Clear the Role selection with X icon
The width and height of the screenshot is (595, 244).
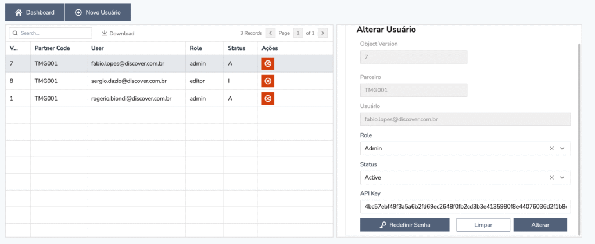552,148
